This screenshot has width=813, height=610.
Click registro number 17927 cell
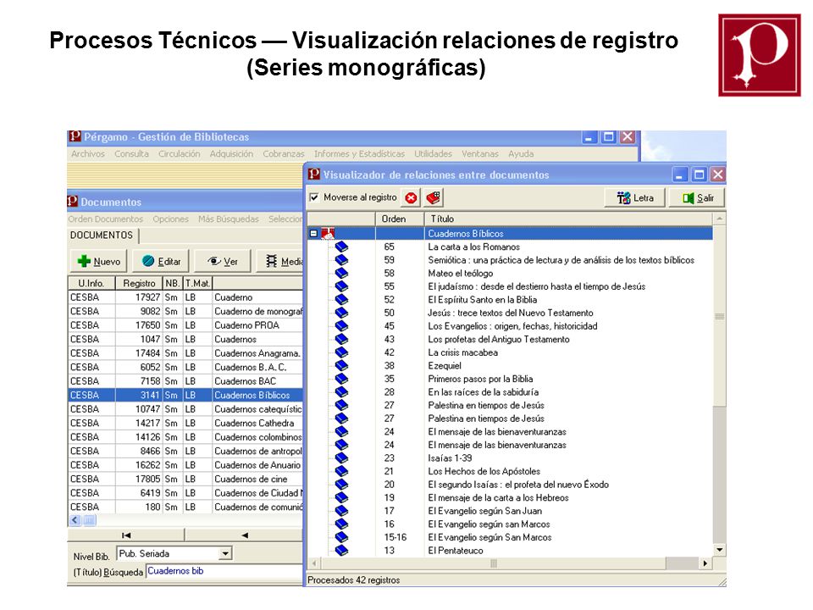pyautogui.click(x=139, y=297)
